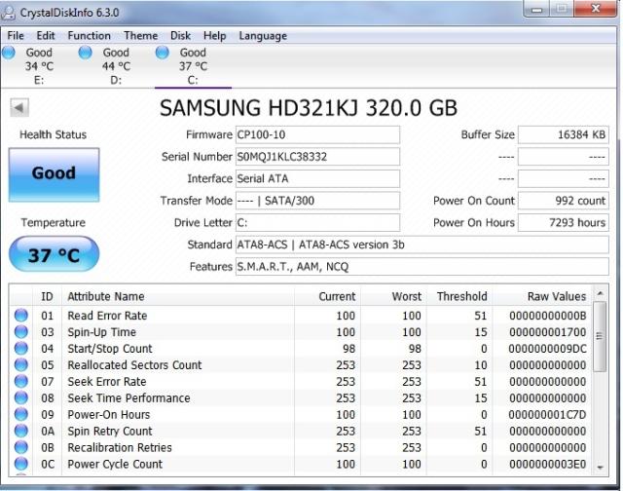
Task: Select the Power Cycle Count row
Action: pos(301,464)
